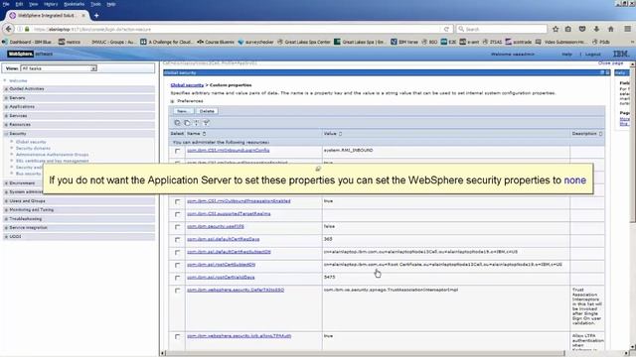This screenshot has height=357, width=636.
Task: Open the Edit menu
Action: click(x=20, y=4)
